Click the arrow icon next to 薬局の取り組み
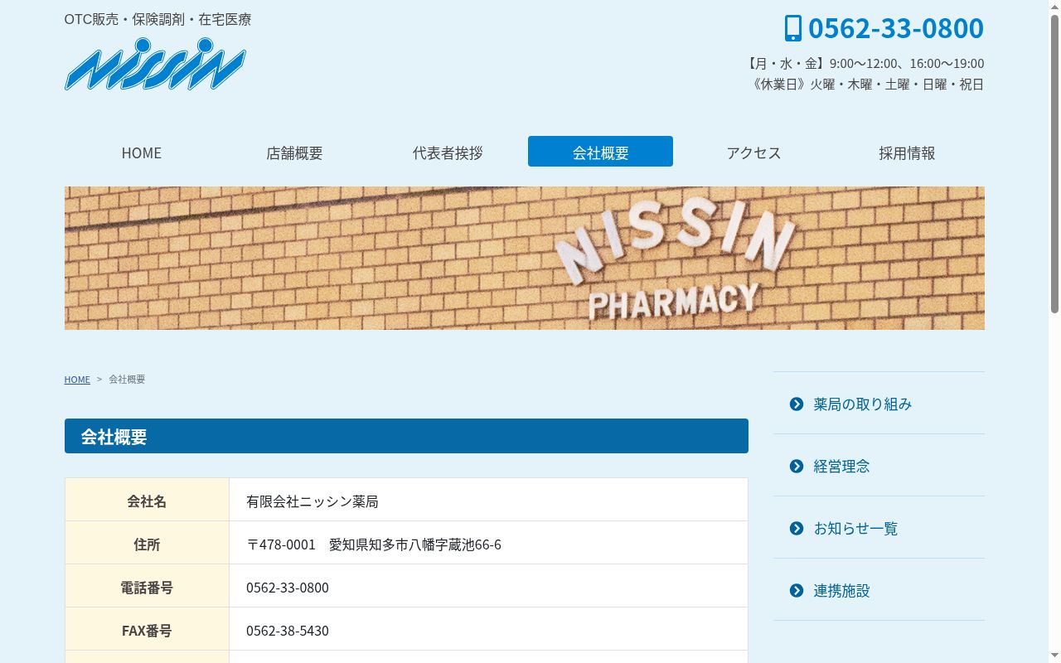Image resolution: width=1061 pixels, height=663 pixels. click(x=797, y=404)
